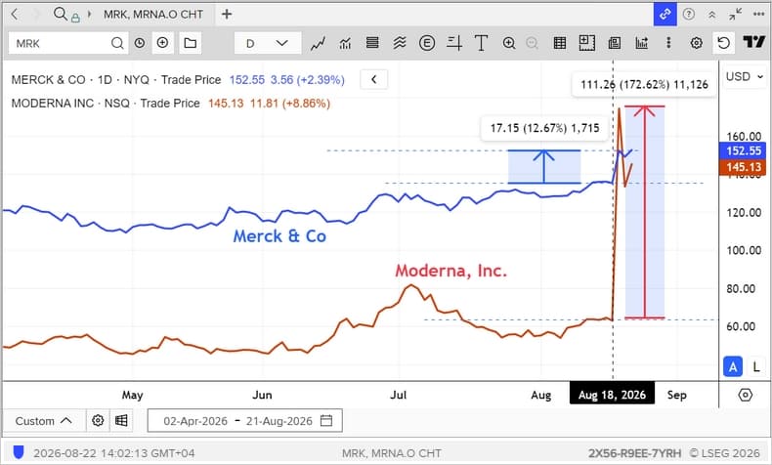Click the zoom in magnifier icon
Screen dimensions: 772x465
pyautogui.click(x=509, y=43)
